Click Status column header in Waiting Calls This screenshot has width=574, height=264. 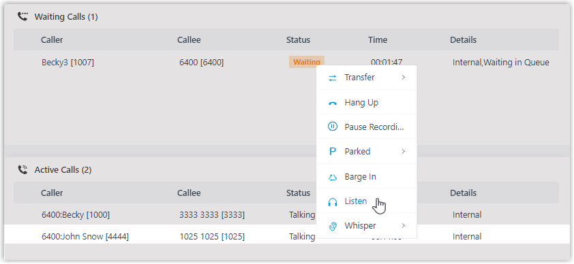299,39
